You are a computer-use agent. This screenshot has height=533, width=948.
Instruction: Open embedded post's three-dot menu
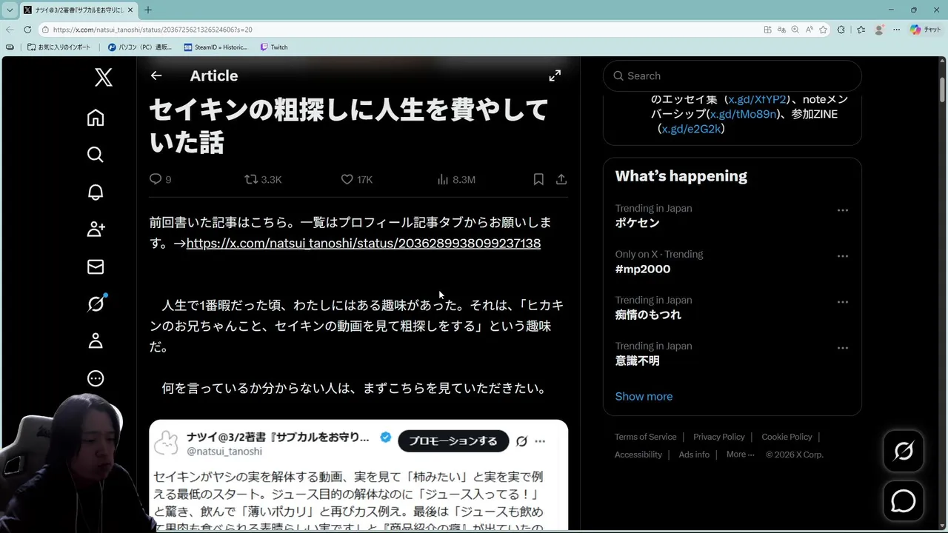(540, 441)
